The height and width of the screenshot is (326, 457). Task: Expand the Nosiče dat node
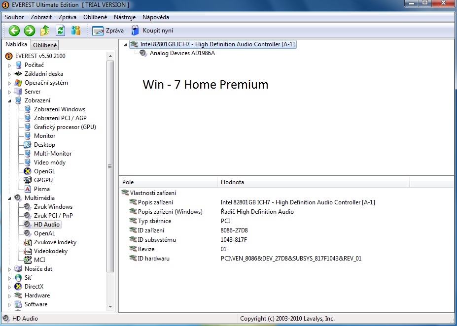coord(9,269)
